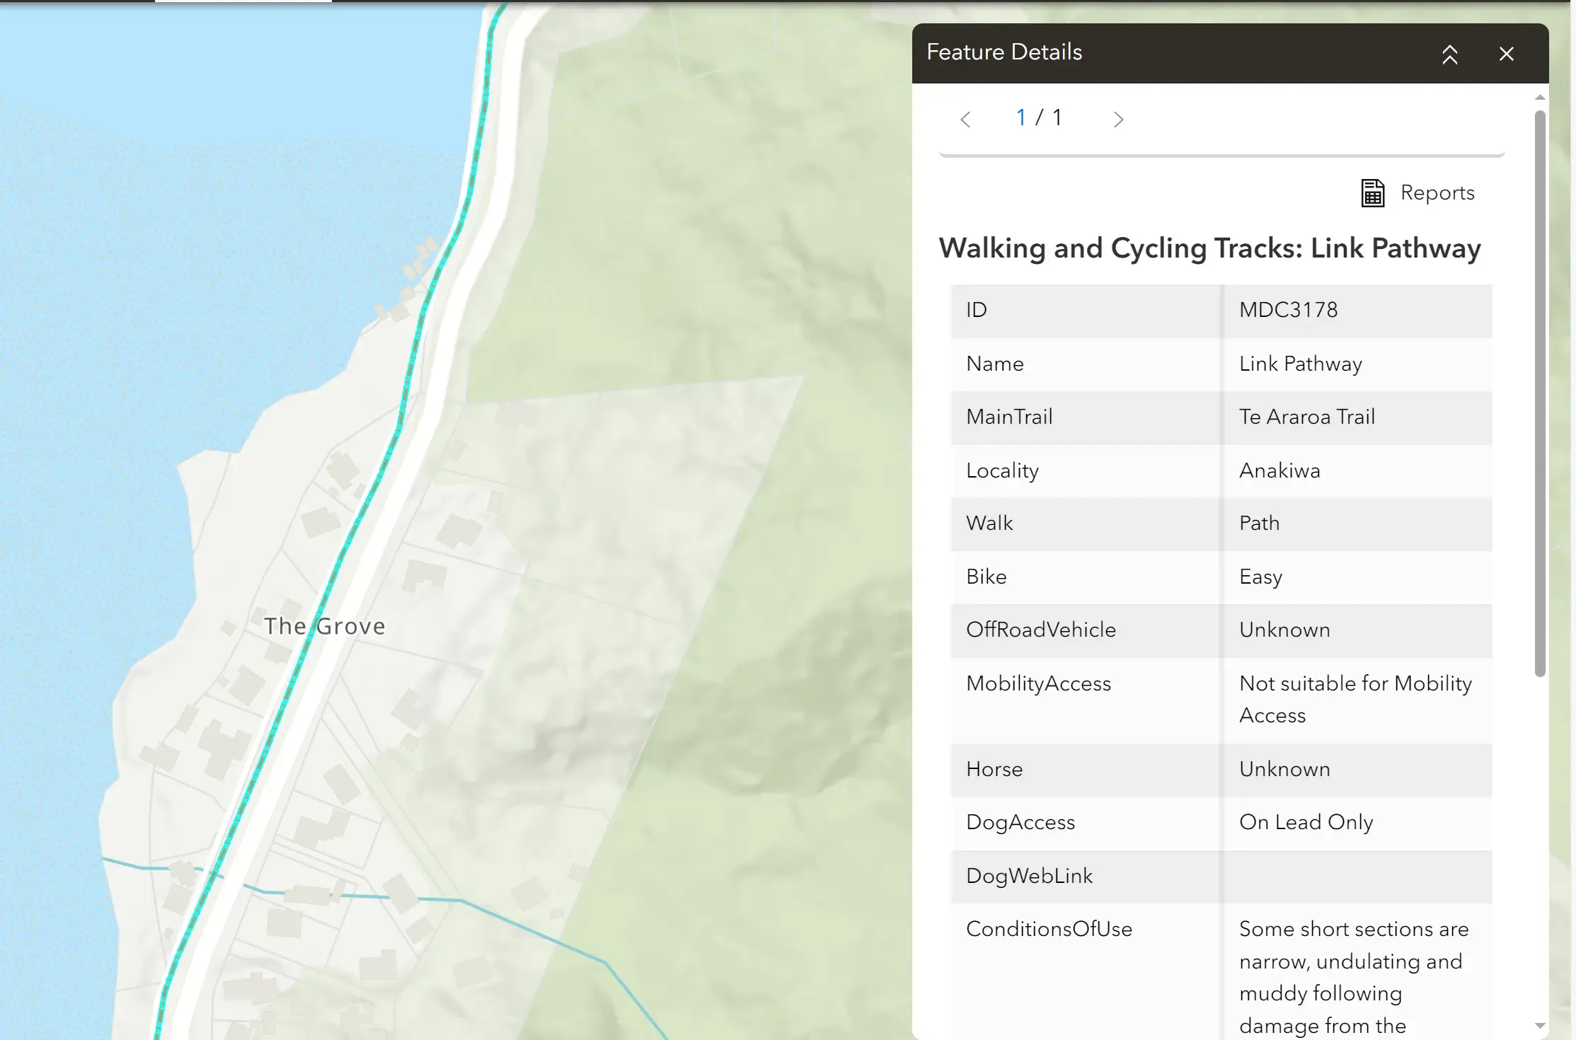Click the scrollbar up arrow
Screen dimensions: 1576x1040
tap(1540, 98)
